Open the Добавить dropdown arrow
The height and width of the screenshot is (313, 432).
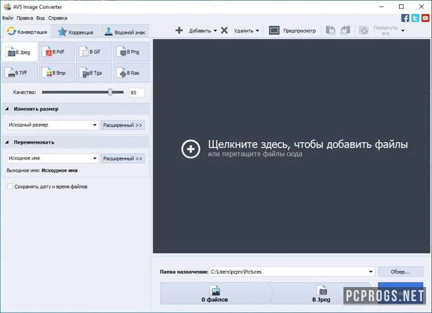tap(215, 31)
